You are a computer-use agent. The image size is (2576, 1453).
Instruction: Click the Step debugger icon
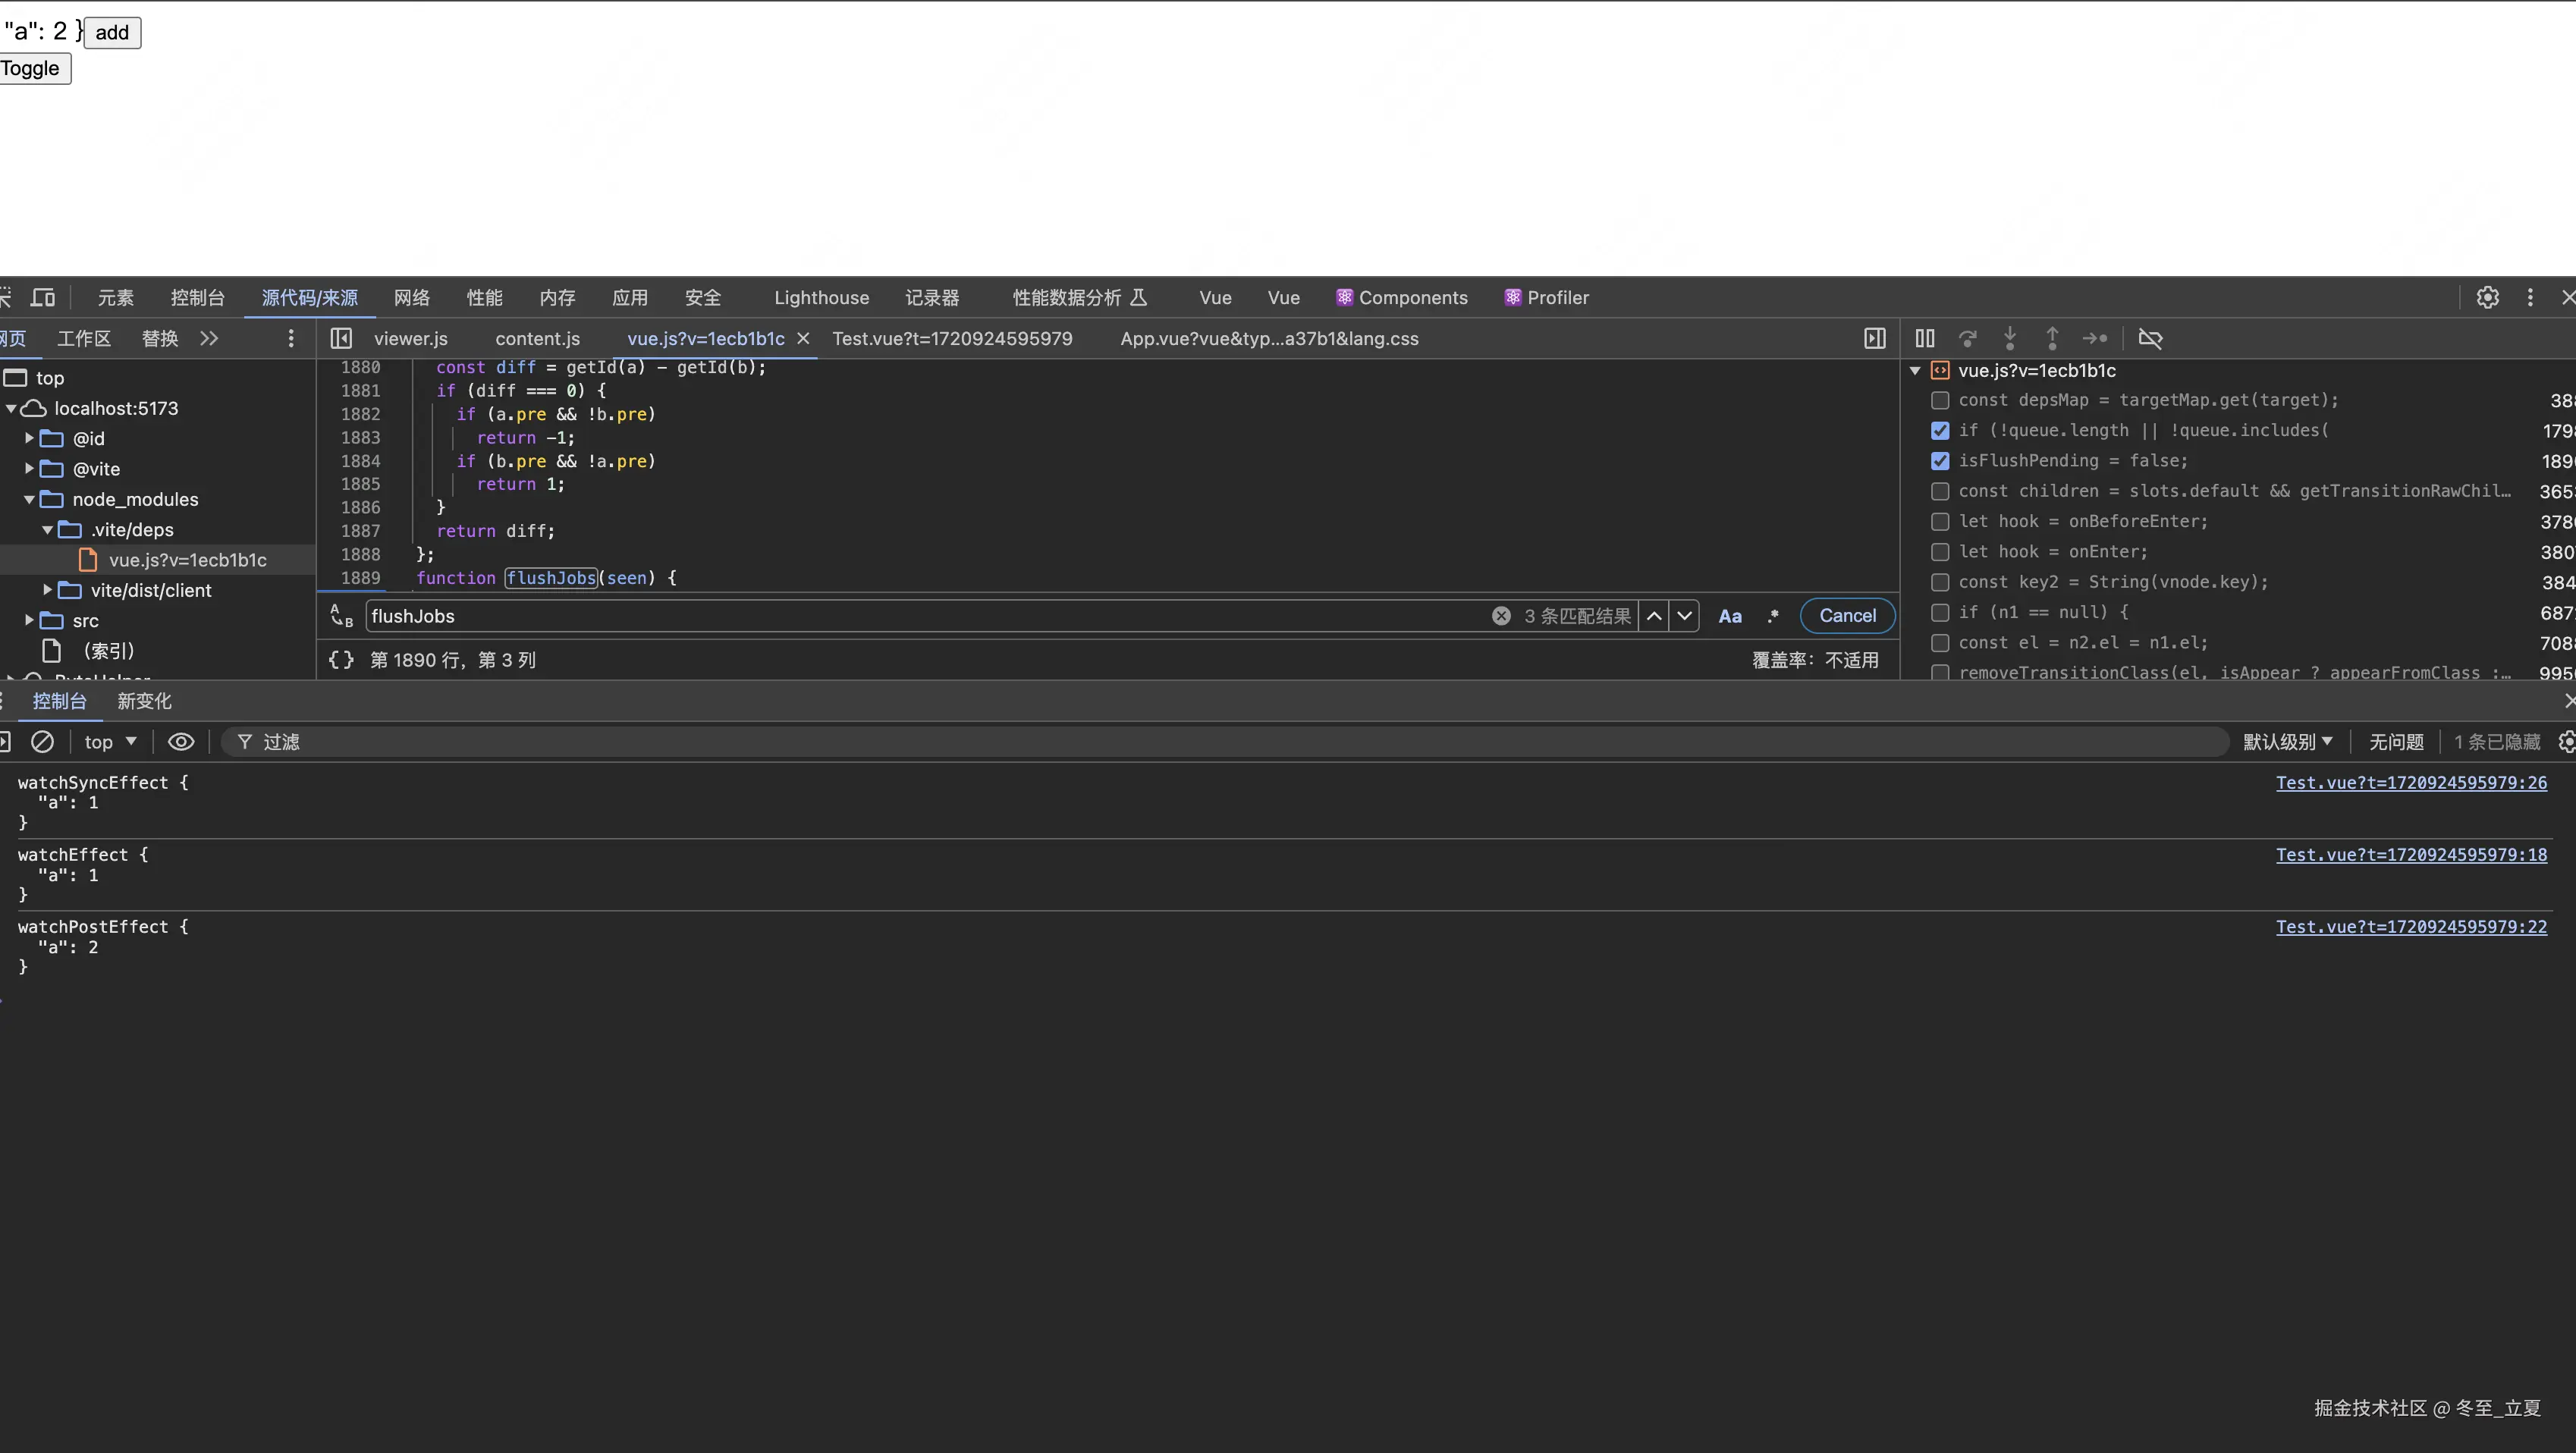[x=2095, y=338]
